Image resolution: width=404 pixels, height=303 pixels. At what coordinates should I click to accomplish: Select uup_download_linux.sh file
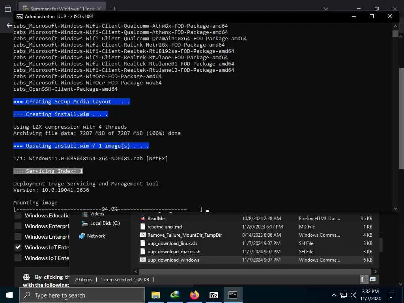tap(172, 243)
